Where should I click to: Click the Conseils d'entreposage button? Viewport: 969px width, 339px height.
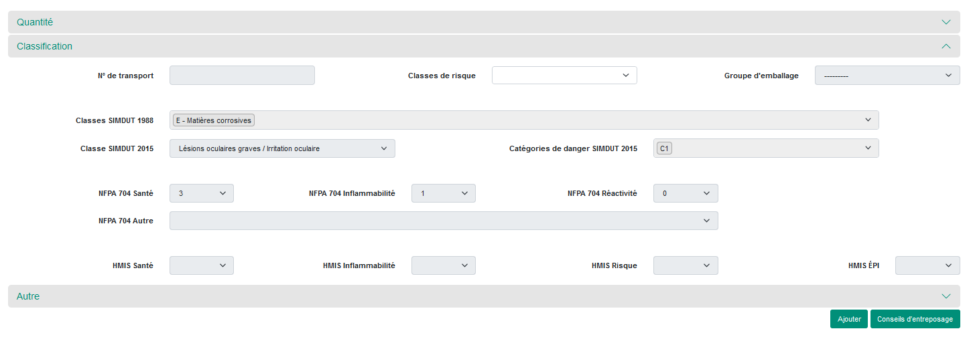coord(915,319)
